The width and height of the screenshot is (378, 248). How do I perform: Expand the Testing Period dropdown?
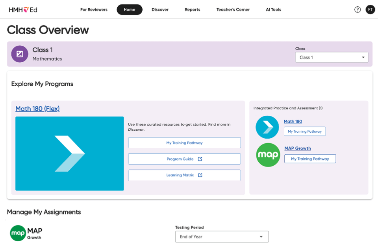coord(222,237)
